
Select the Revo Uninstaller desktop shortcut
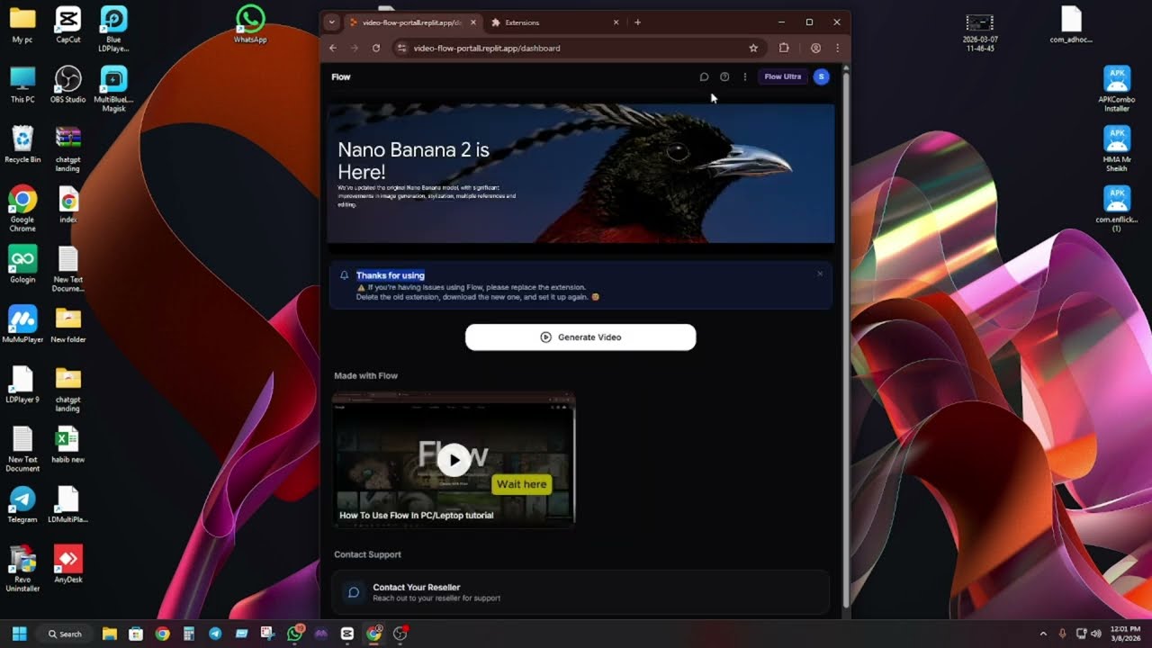click(x=22, y=569)
